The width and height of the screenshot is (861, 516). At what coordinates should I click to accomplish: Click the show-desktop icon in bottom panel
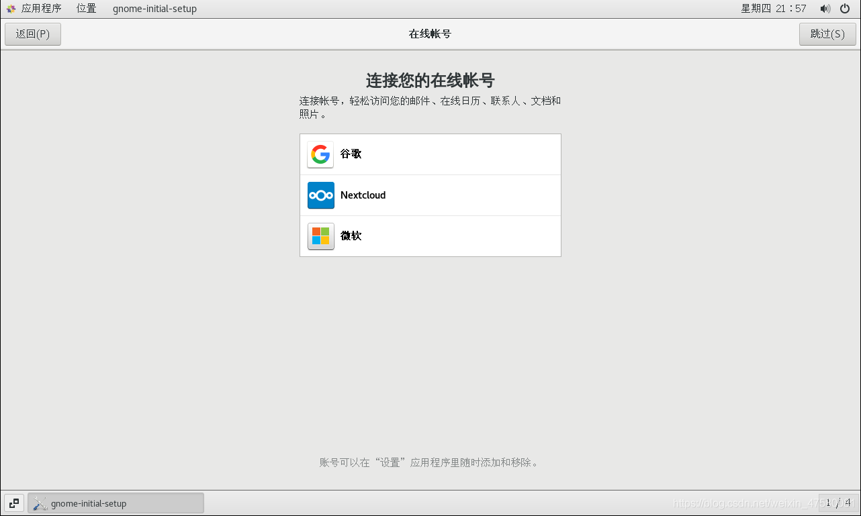14,503
